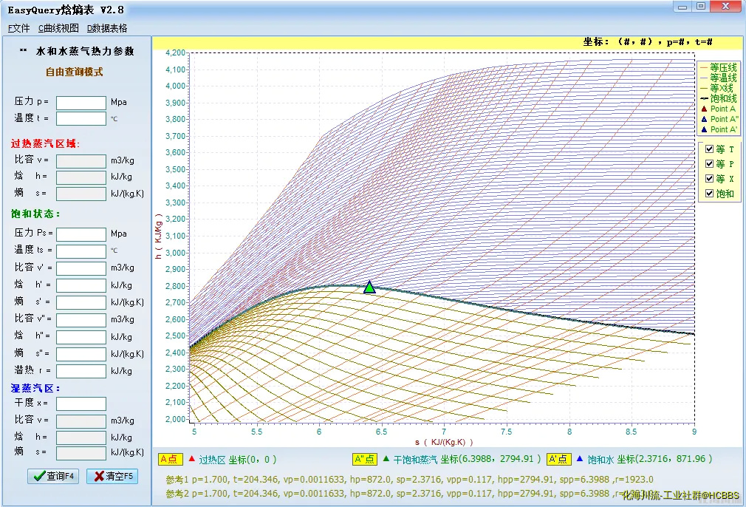Toggle the 等 T isotherm checkbox
The width and height of the screenshot is (746, 507).
coord(709,149)
